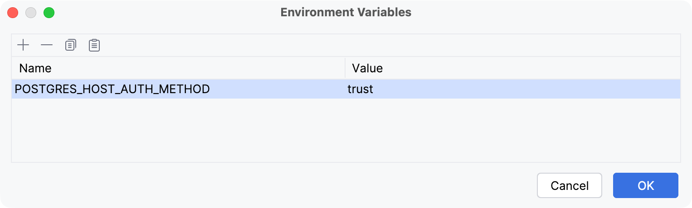This screenshot has height=208, width=692.
Task: Click the Value column header
Action: point(368,68)
